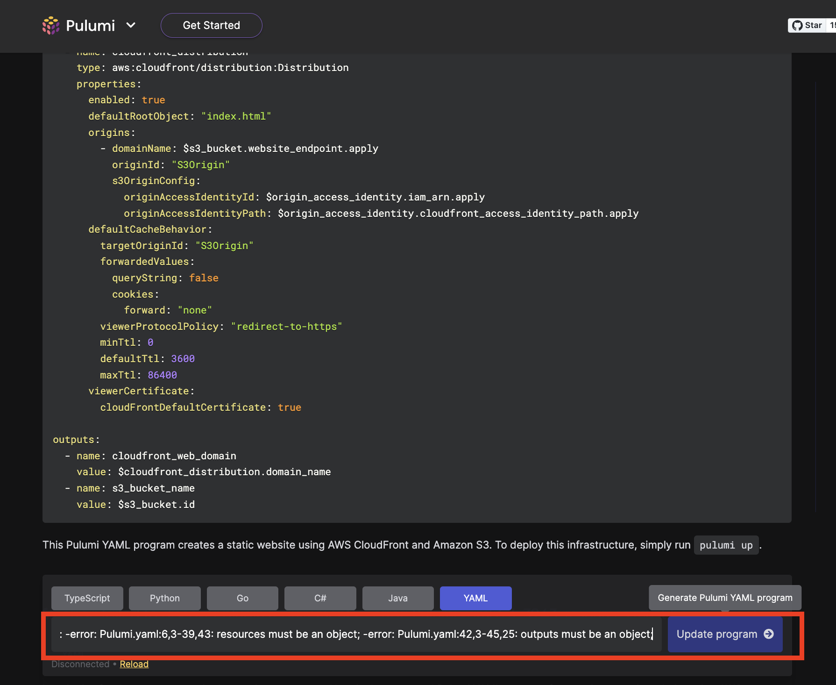Click the Reload link
The width and height of the screenshot is (836, 685).
(134, 664)
